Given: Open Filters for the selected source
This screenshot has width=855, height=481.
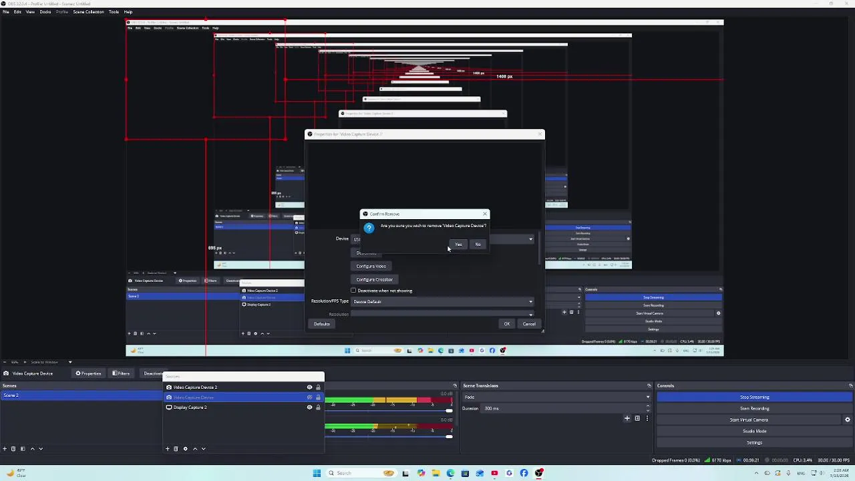Looking at the screenshot, I should [121, 373].
